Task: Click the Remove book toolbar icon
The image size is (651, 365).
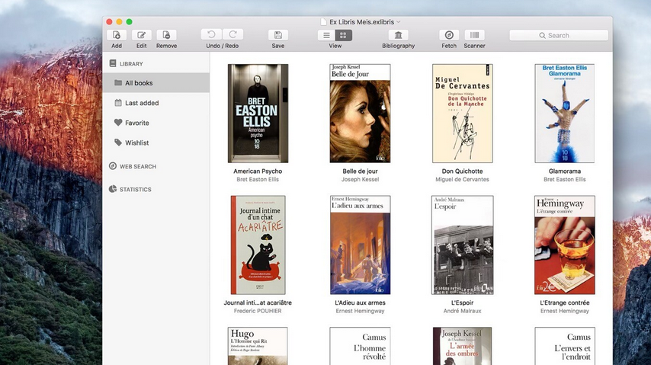Action: pyautogui.click(x=166, y=35)
